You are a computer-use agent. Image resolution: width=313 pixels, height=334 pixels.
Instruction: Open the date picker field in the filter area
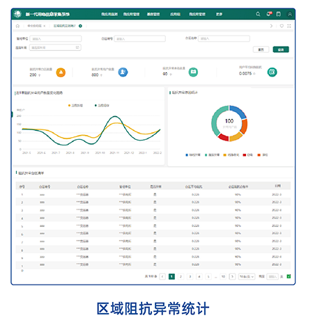[x=55, y=47]
